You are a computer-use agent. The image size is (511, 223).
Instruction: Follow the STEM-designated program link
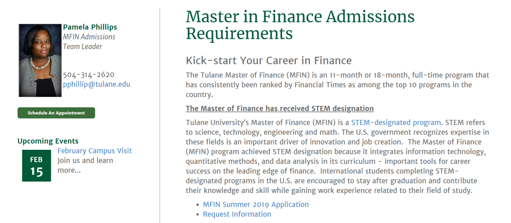tap(396, 123)
